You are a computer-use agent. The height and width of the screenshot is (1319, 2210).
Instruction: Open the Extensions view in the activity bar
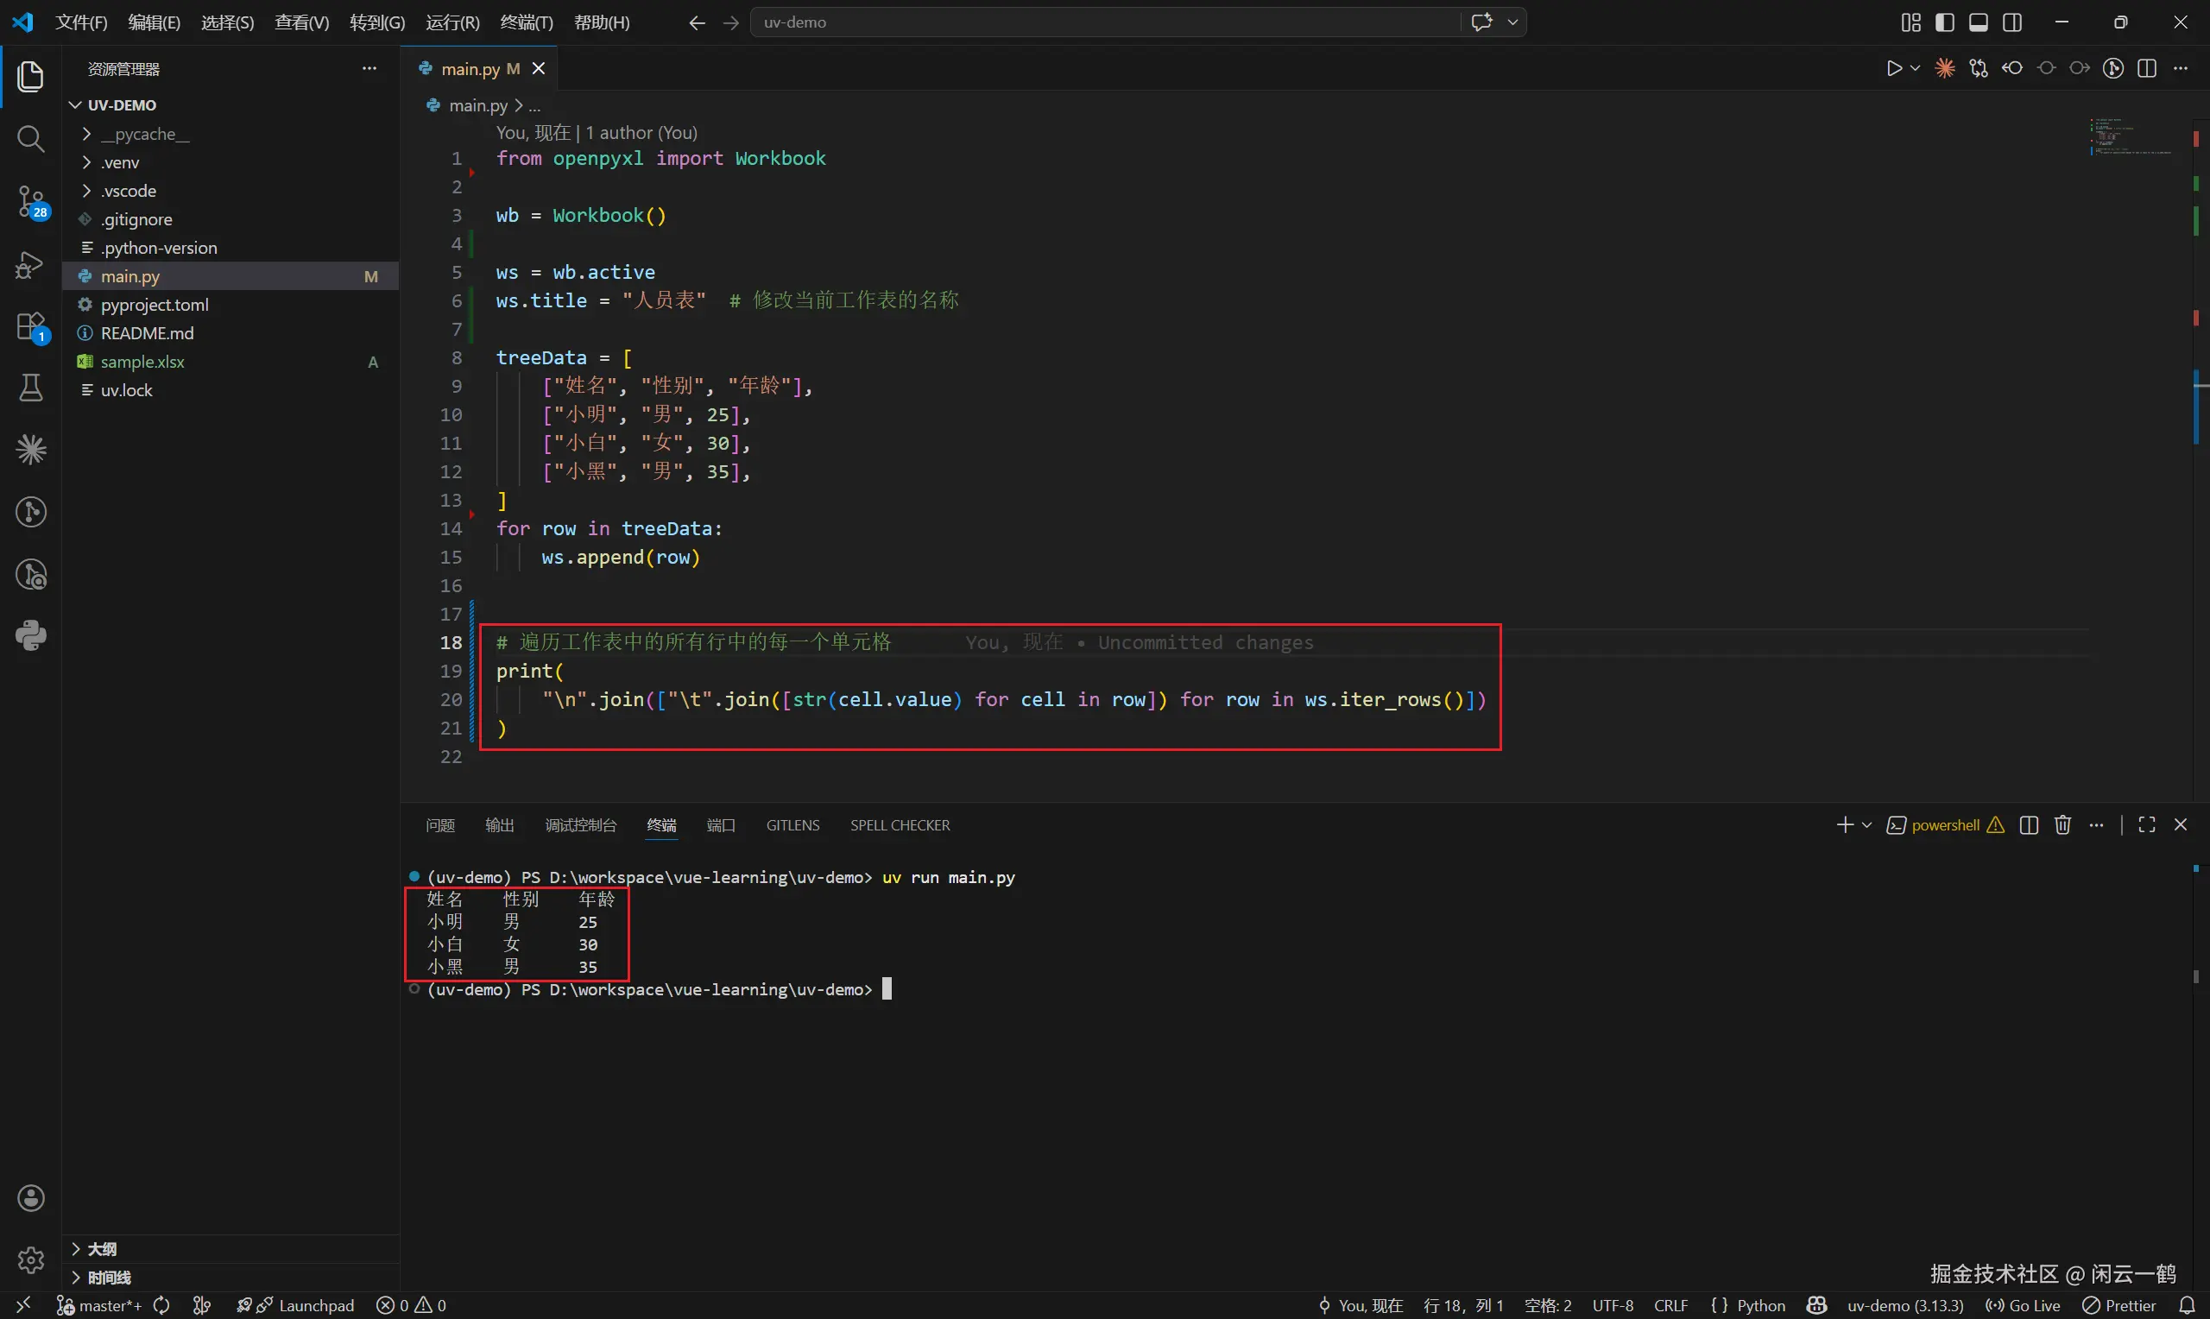point(30,327)
